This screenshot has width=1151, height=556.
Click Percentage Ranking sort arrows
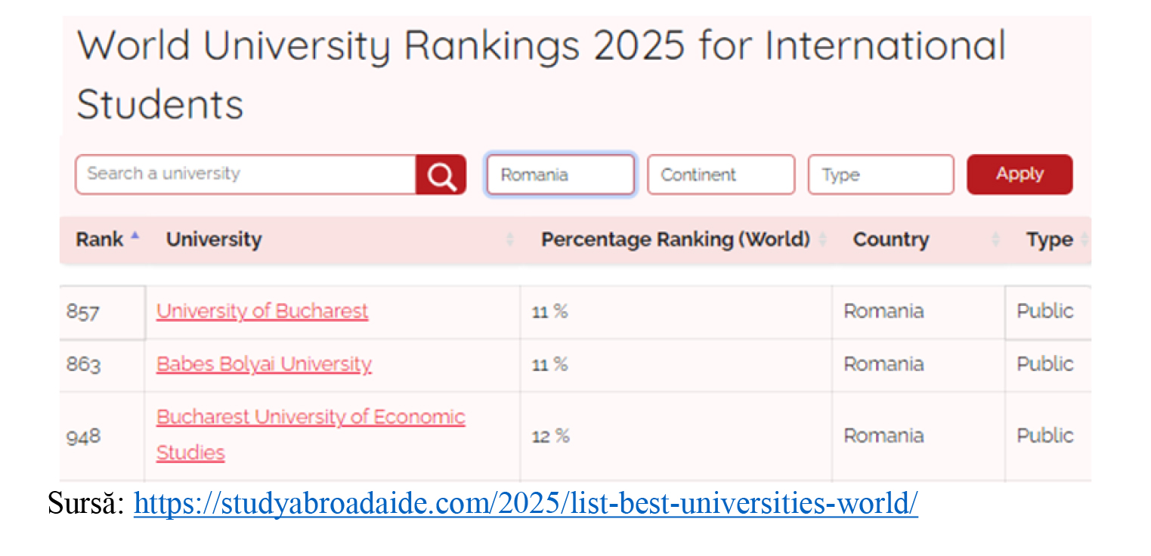[822, 239]
